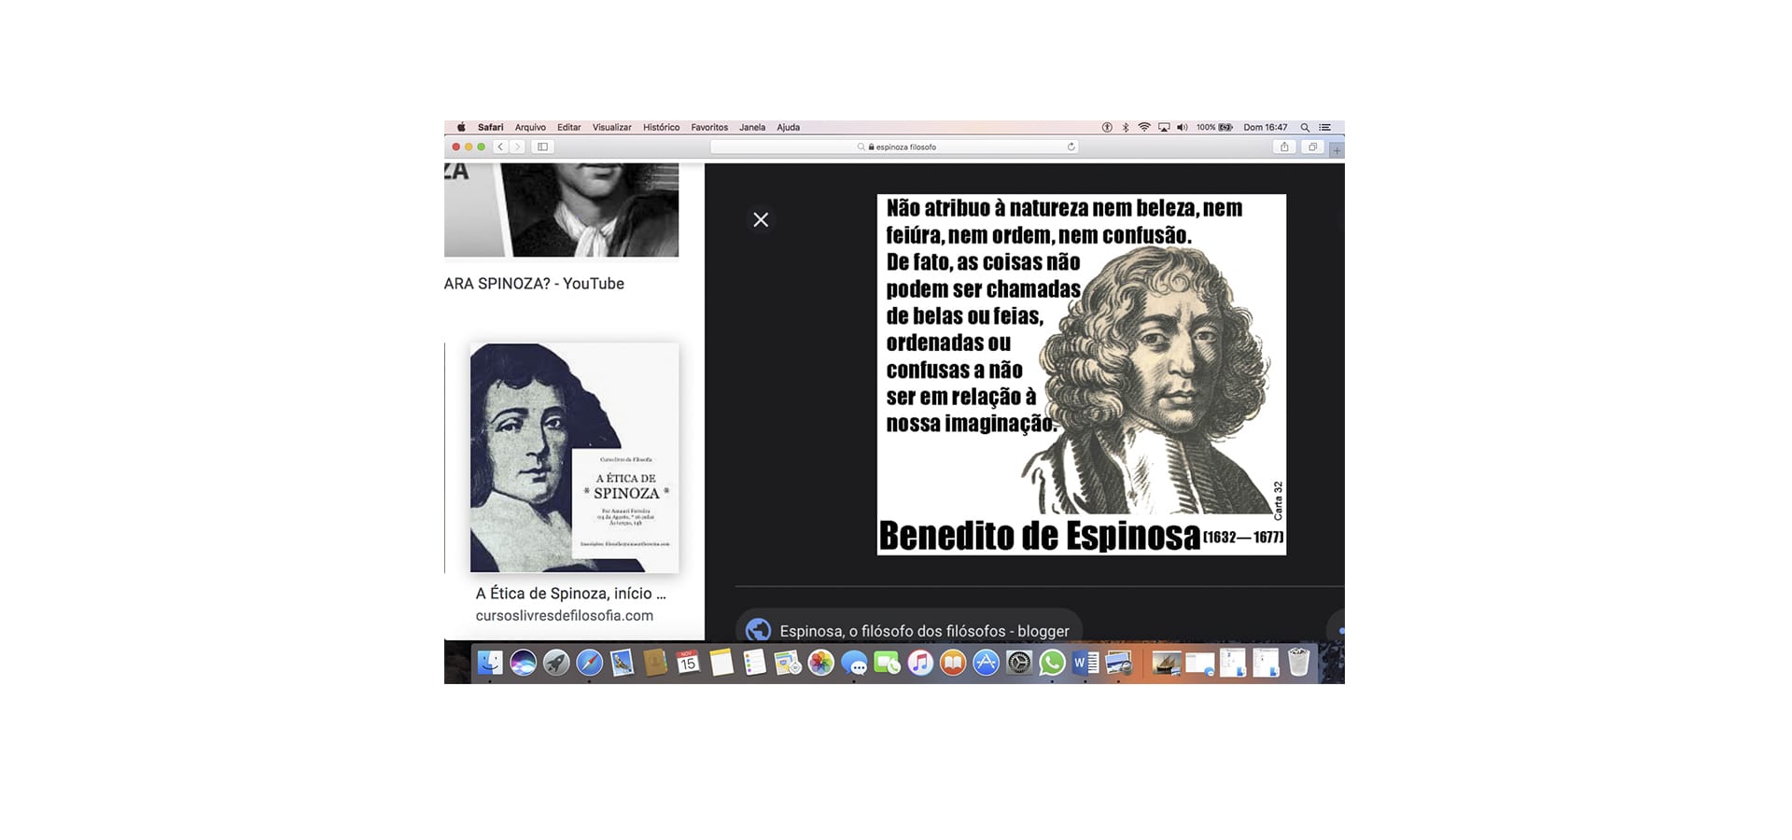Image resolution: width=1792 pixels, height=840 pixels.
Task: Open the Share button in Safari toolbar
Action: pos(1284,147)
